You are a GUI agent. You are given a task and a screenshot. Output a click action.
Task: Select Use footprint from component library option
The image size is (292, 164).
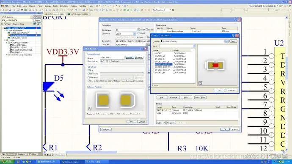(88, 81)
